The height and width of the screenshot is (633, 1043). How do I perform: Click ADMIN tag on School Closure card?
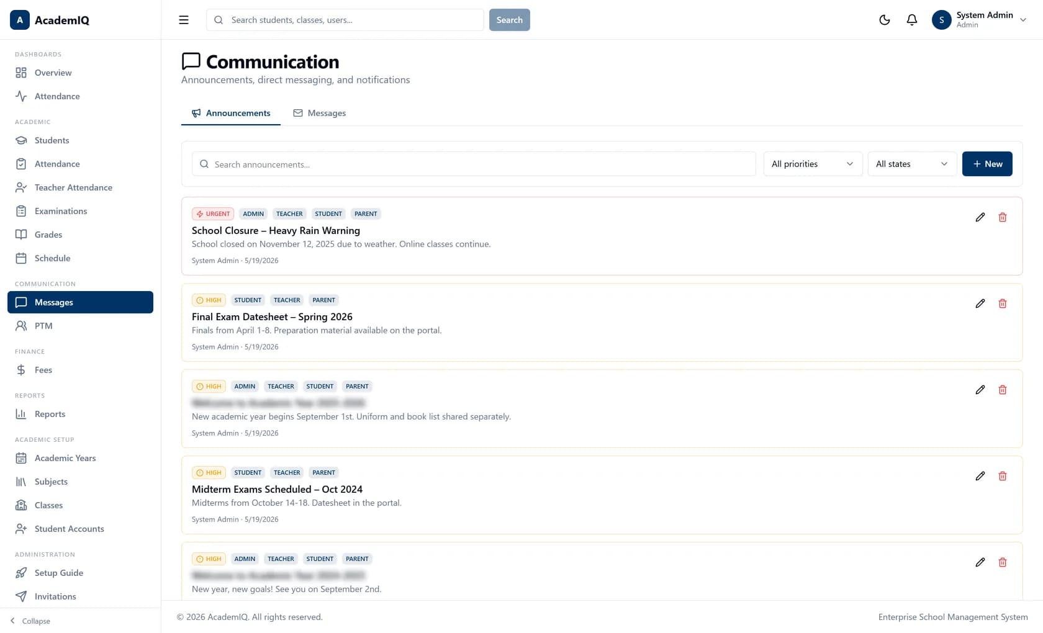253,213
